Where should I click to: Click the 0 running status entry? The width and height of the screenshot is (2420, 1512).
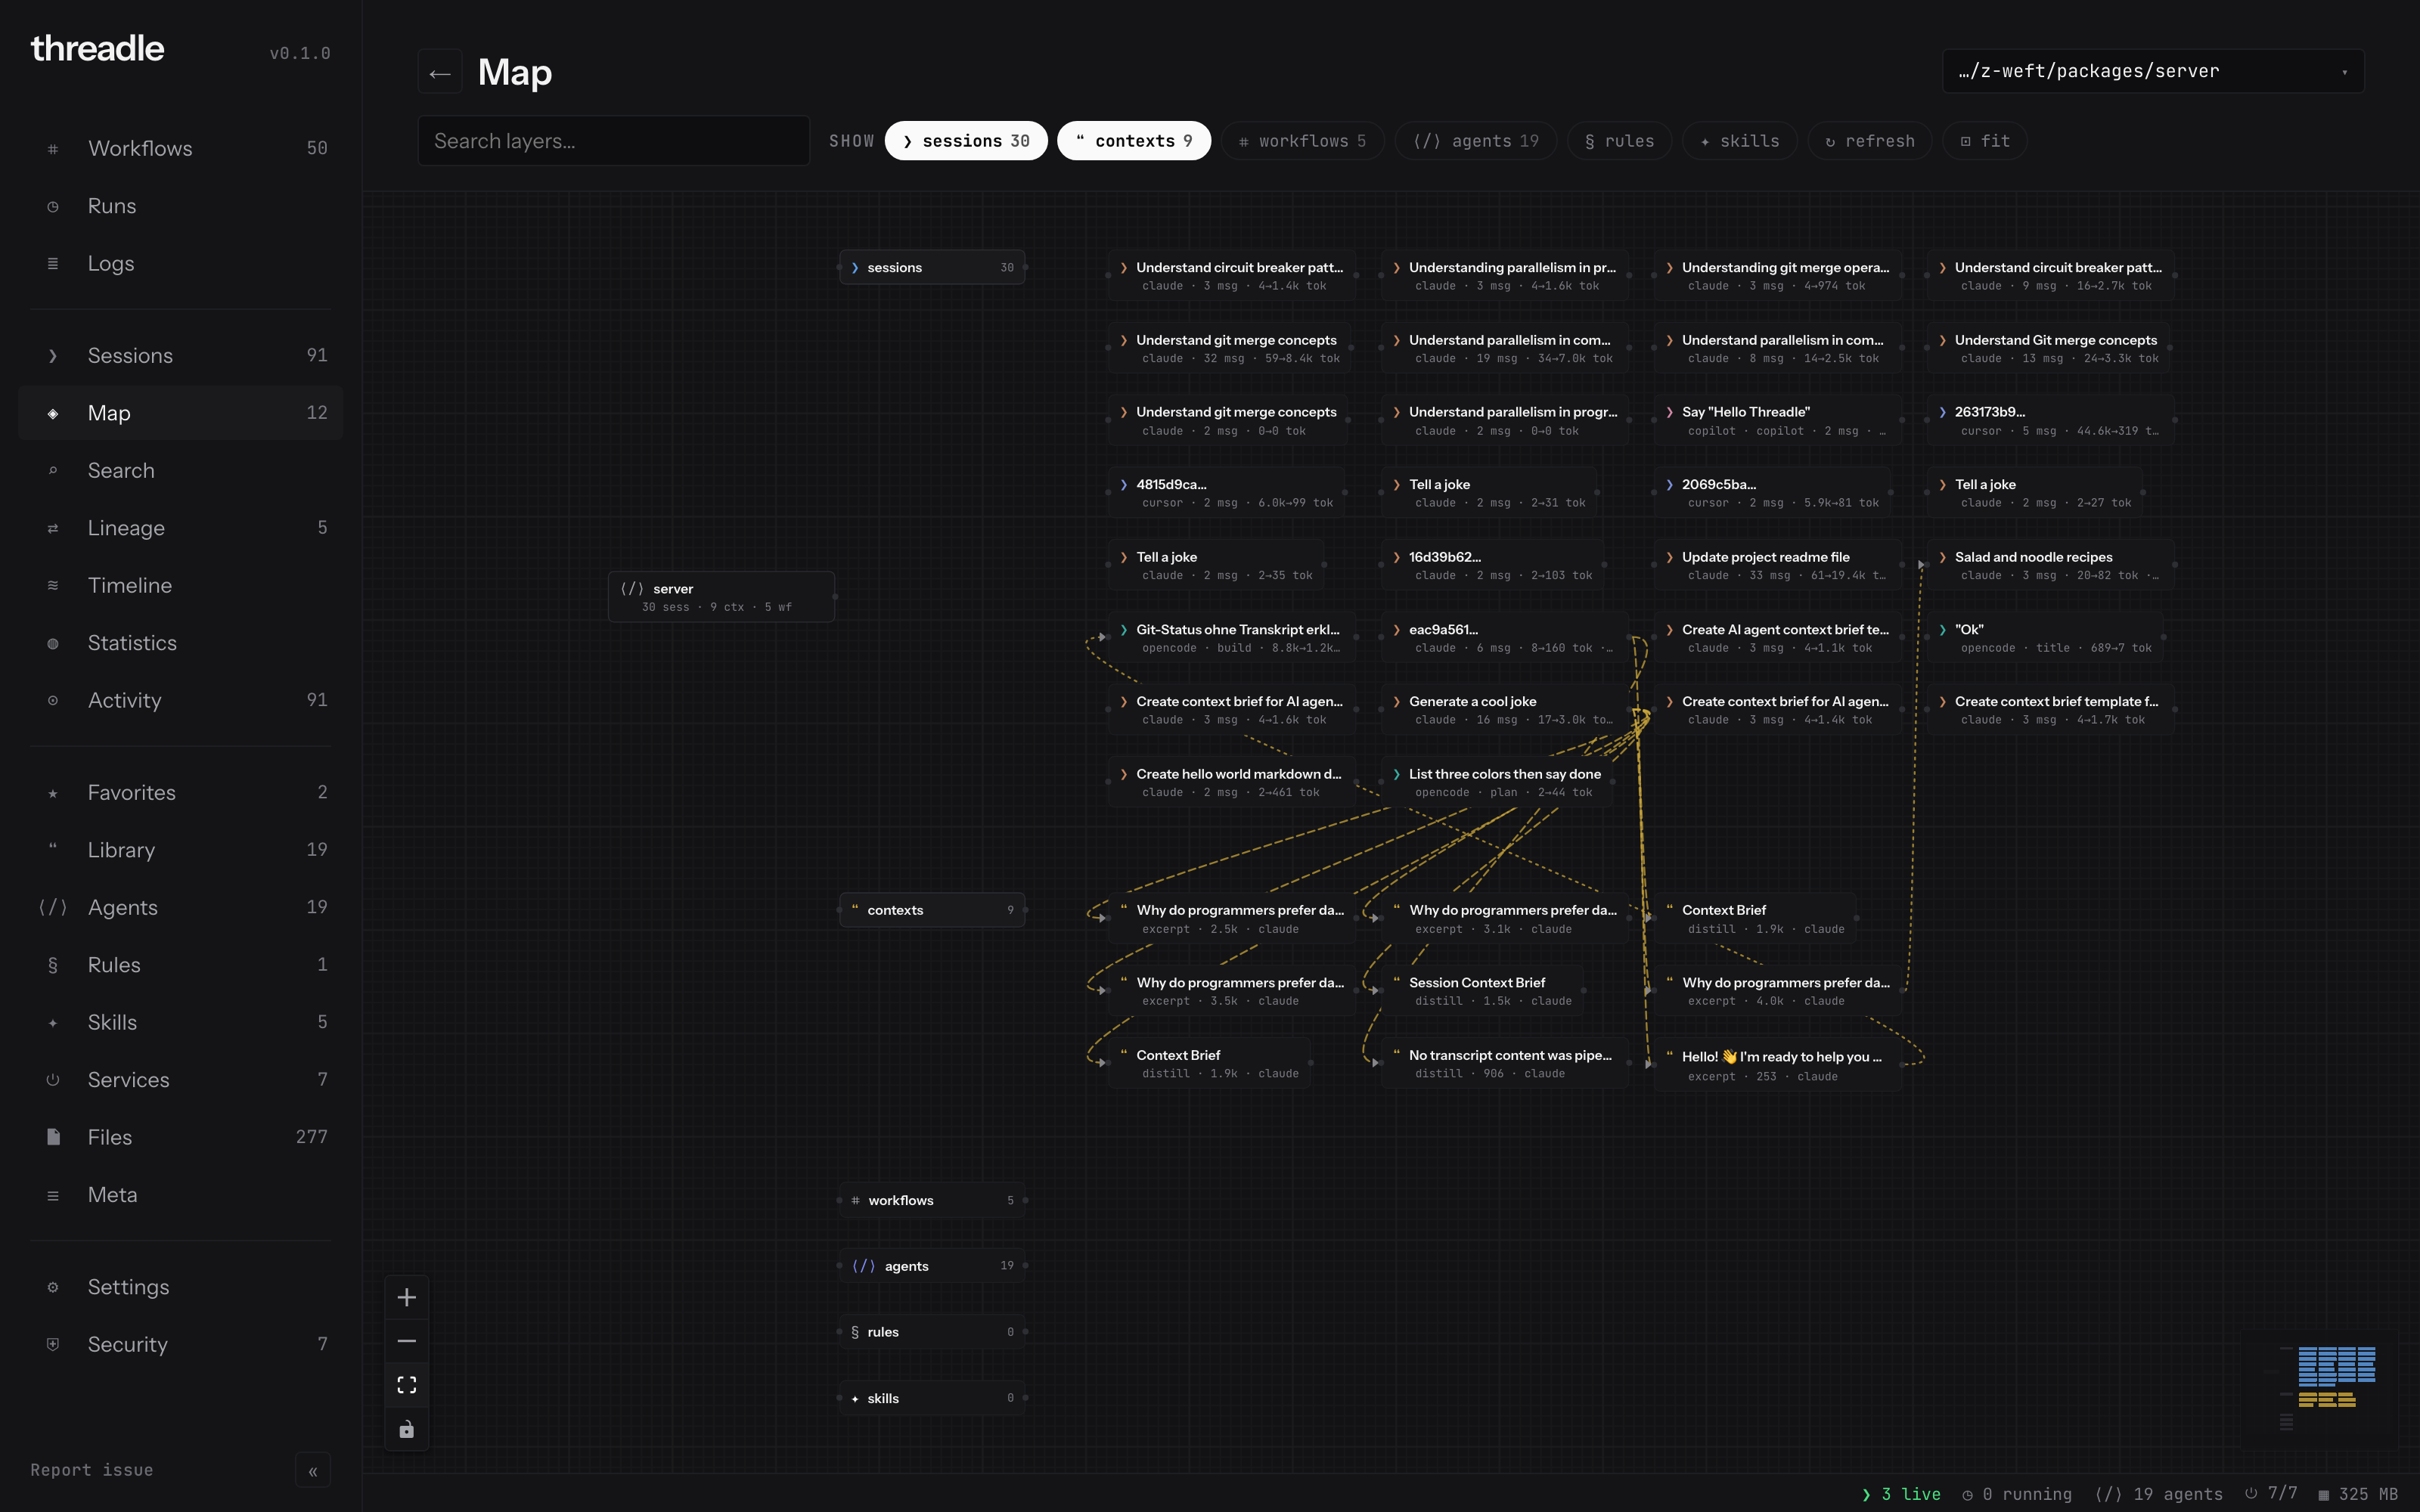tap(2017, 1494)
